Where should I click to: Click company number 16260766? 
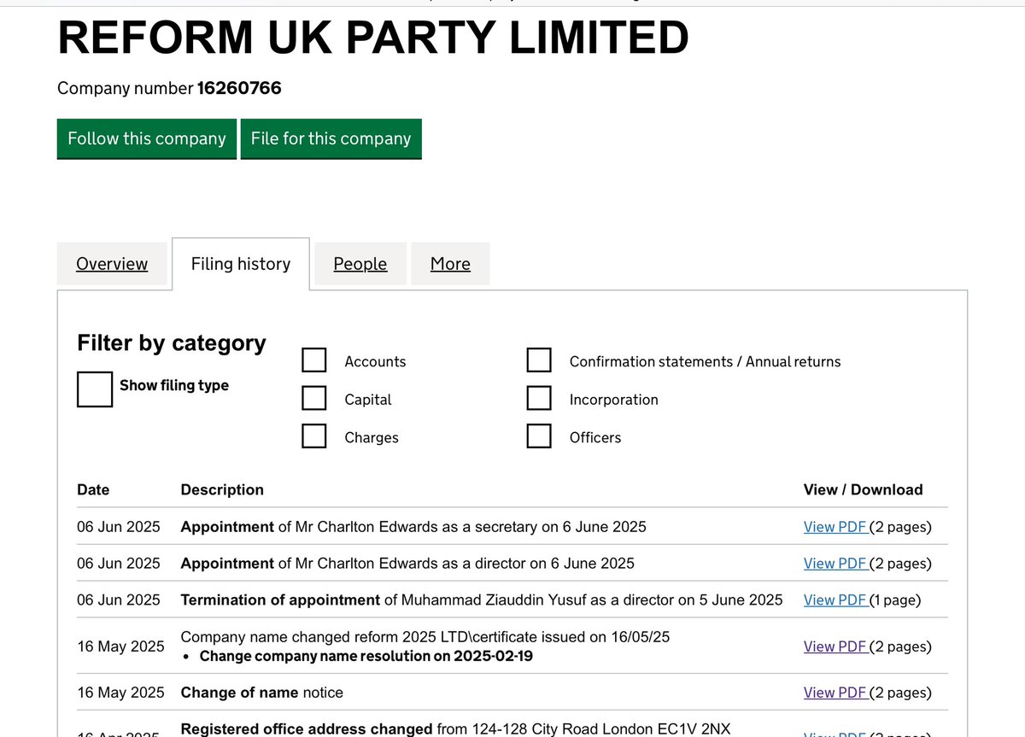click(x=239, y=88)
